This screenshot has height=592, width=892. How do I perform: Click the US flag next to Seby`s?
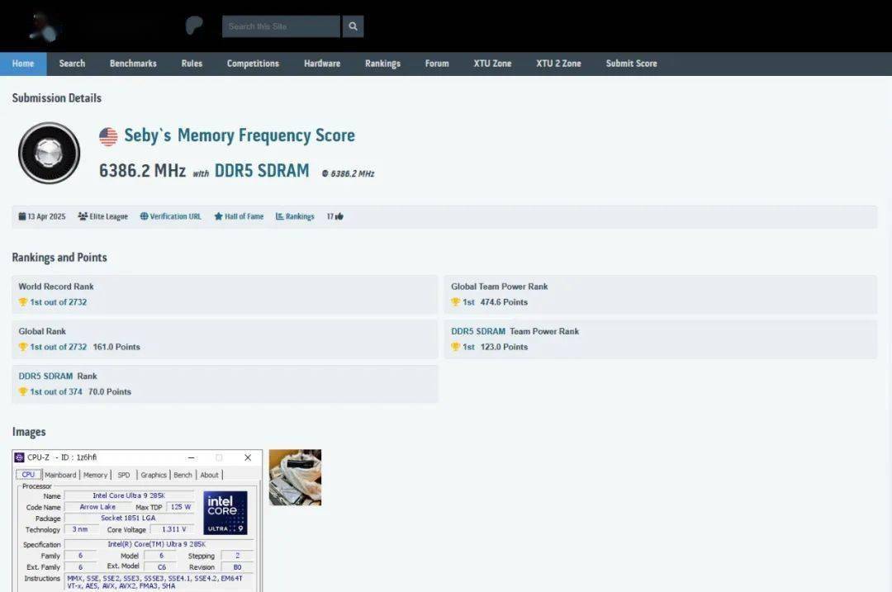coord(108,136)
